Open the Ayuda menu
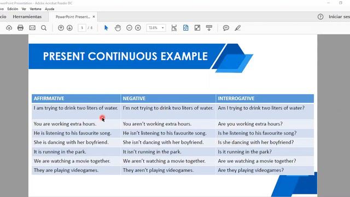 (50, 9)
